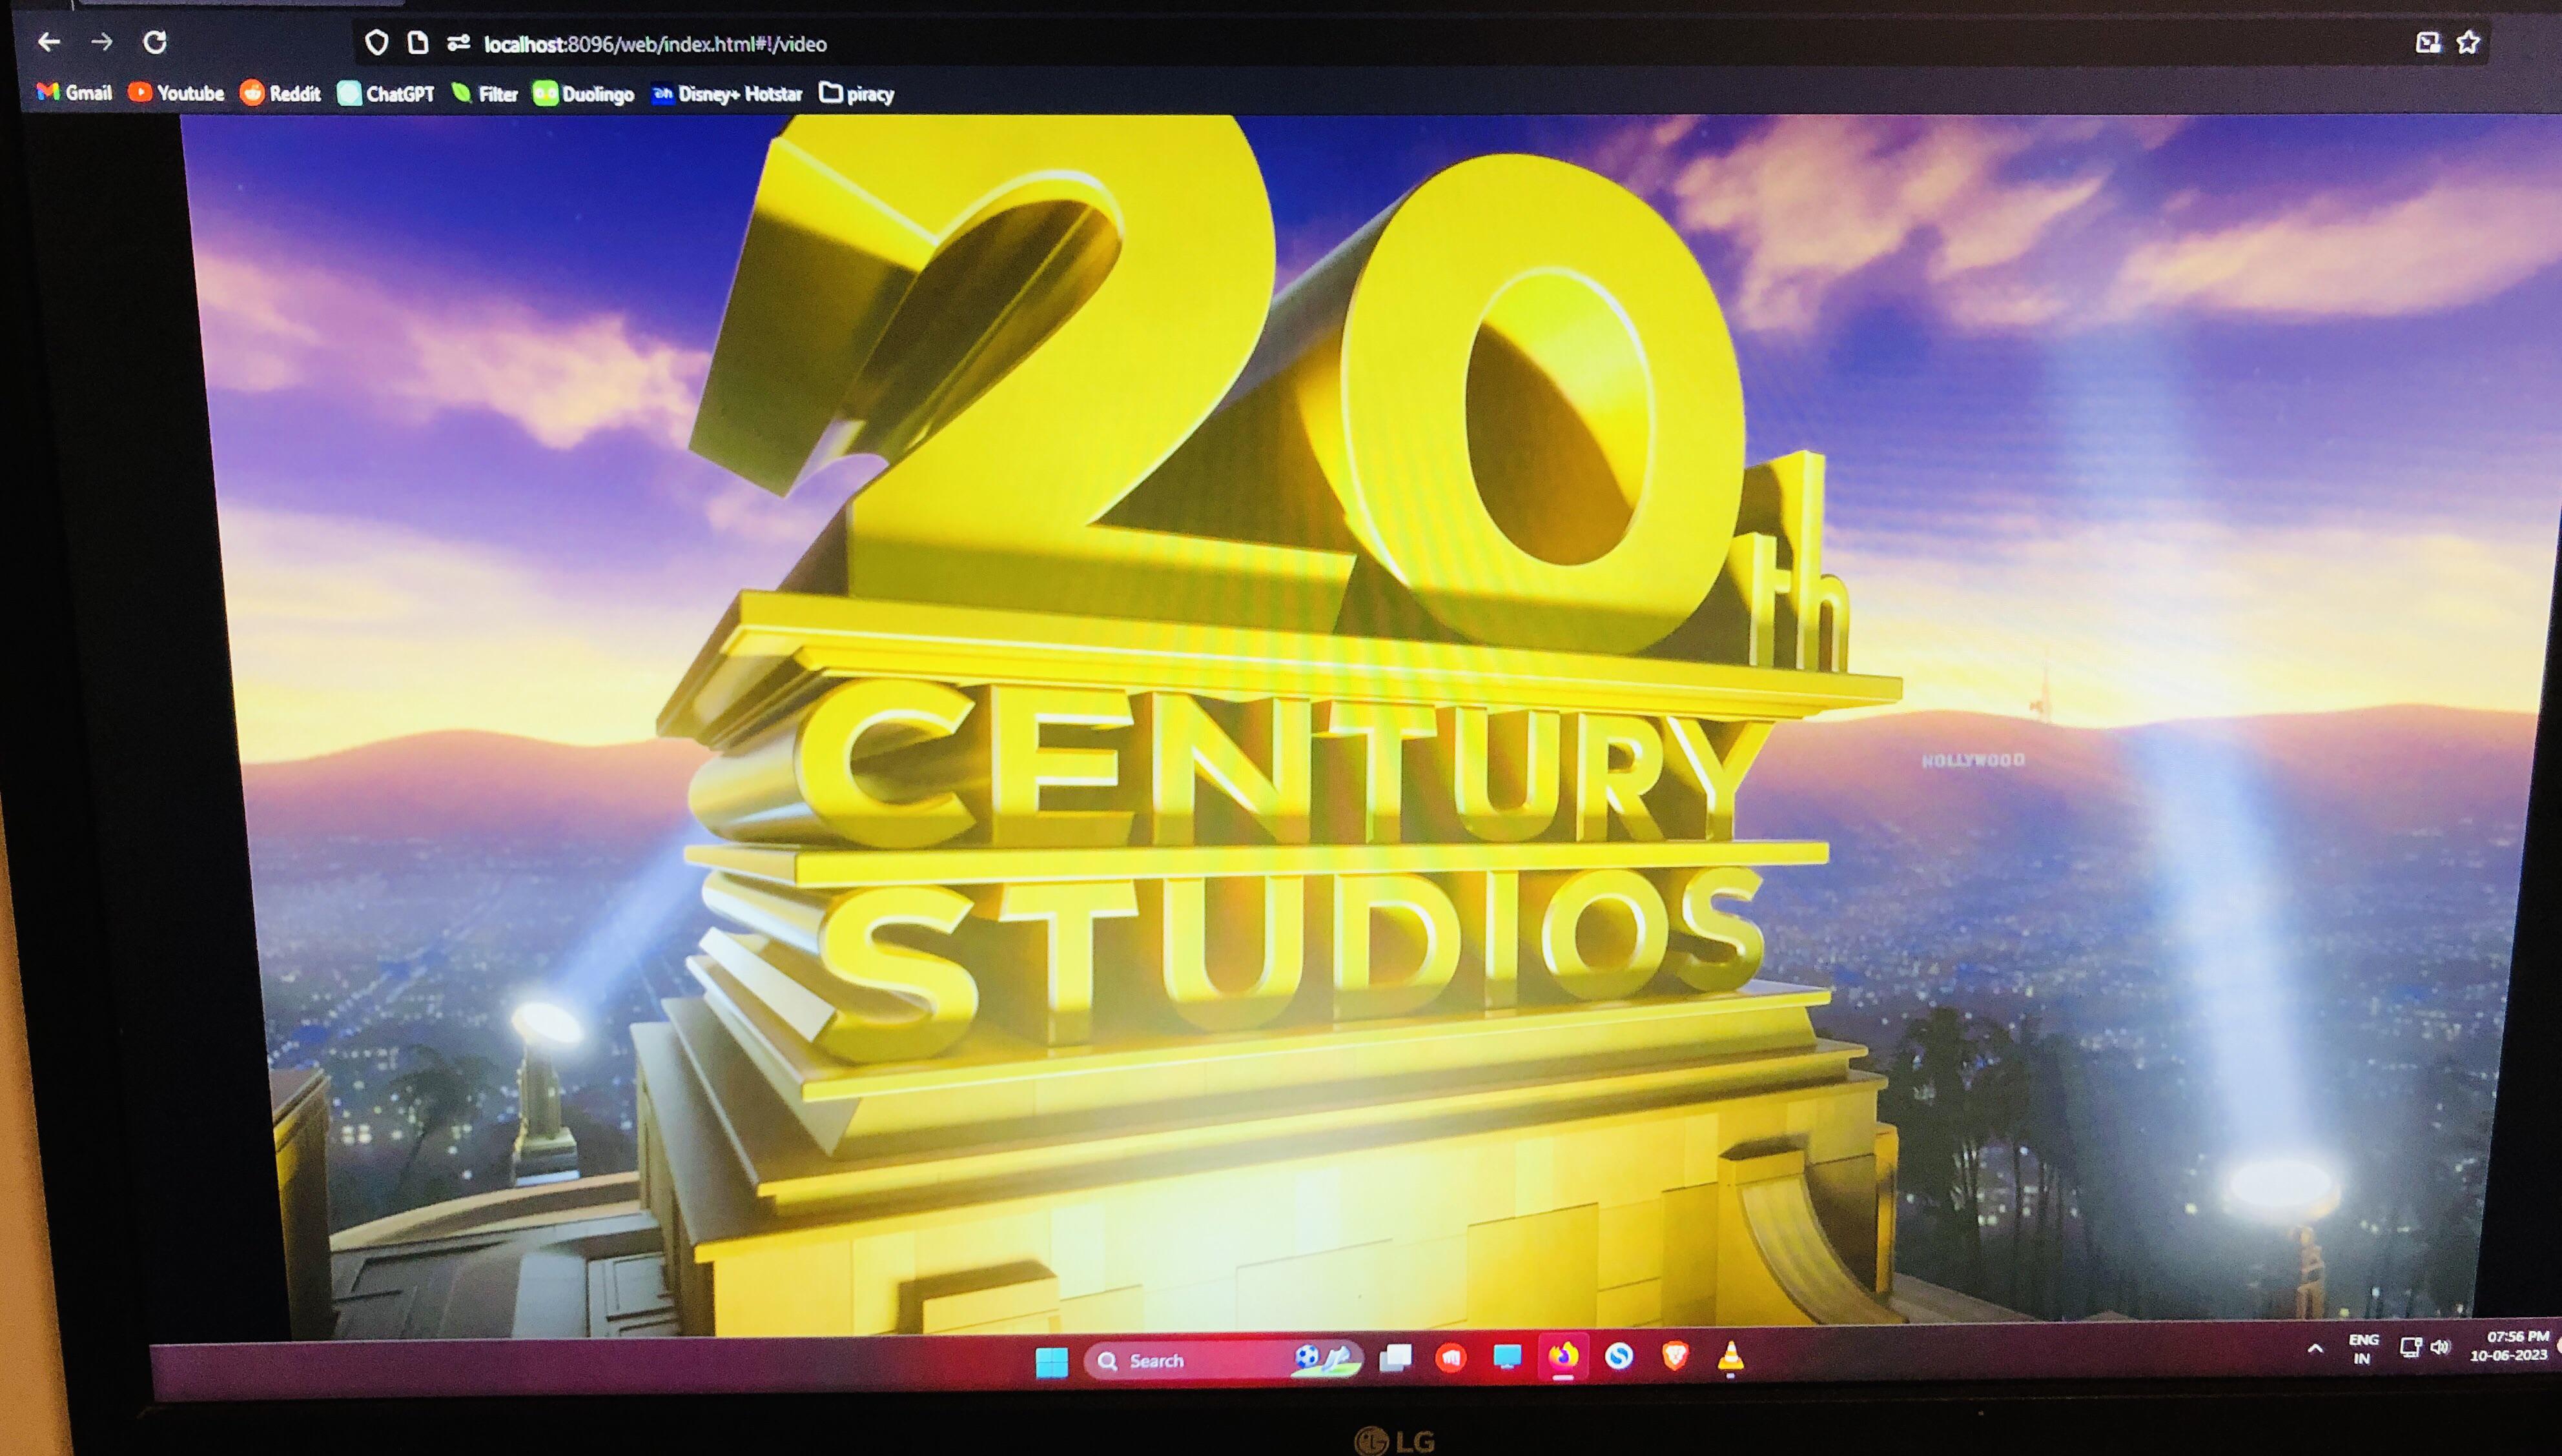
Task: Open the Filter bookmark
Action: pos(484,94)
